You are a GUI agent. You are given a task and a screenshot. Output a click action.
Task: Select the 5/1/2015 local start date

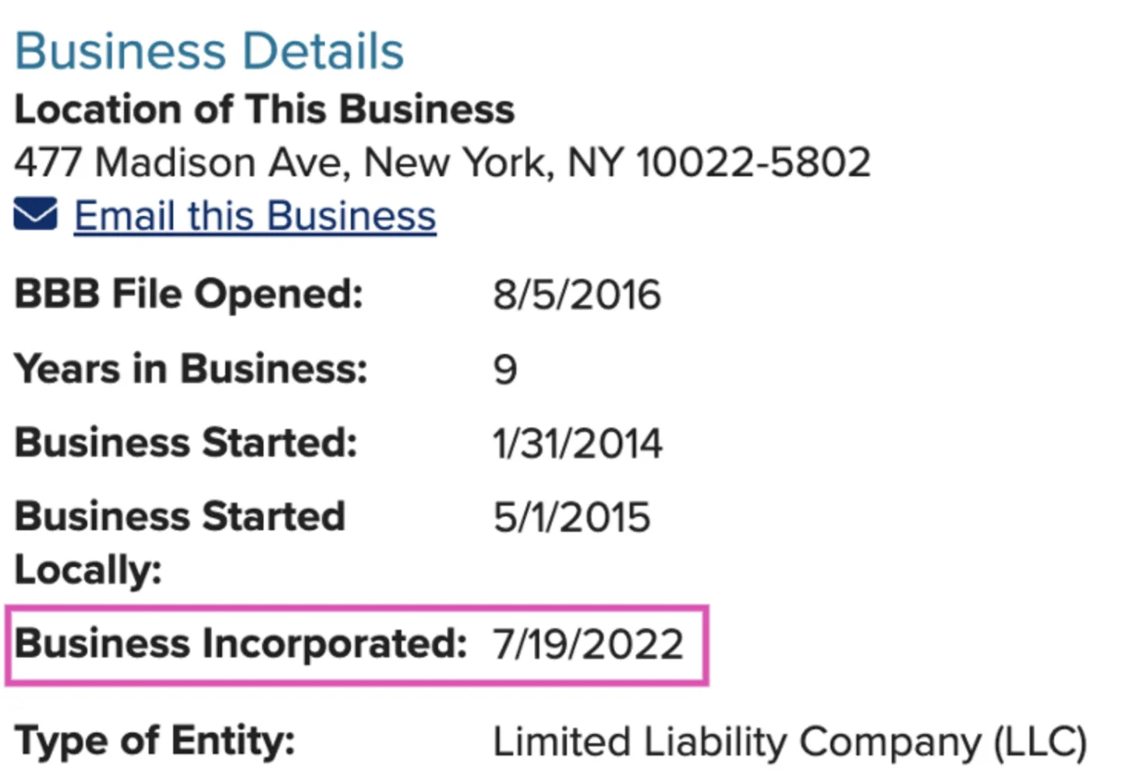571,518
